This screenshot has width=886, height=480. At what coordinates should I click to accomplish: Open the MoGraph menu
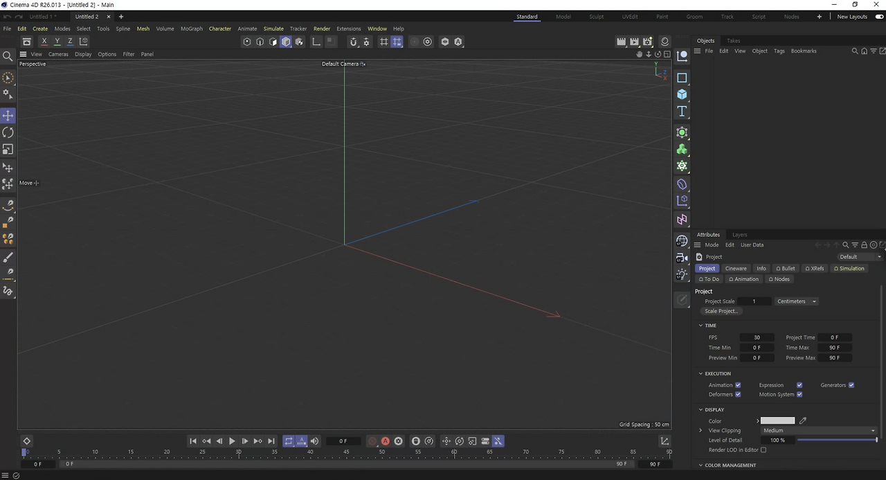(192, 28)
